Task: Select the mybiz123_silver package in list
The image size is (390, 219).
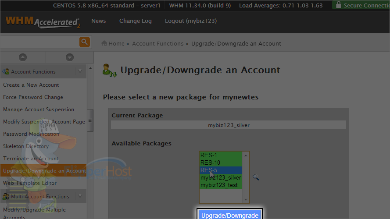Action: (221, 177)
